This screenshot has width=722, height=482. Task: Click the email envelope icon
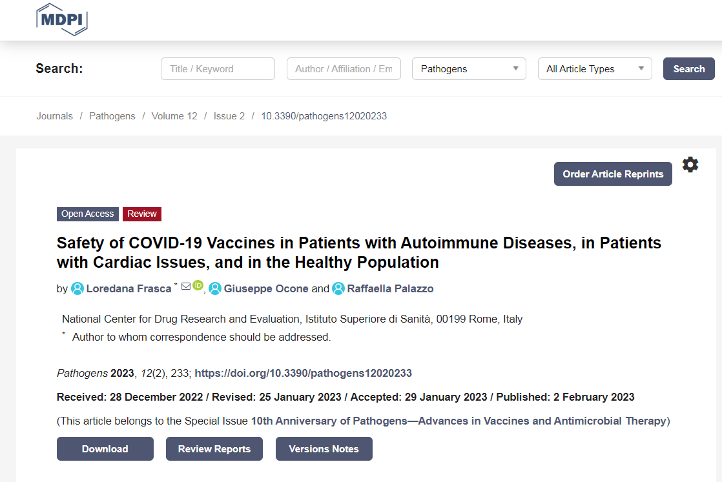pos(186,286)
